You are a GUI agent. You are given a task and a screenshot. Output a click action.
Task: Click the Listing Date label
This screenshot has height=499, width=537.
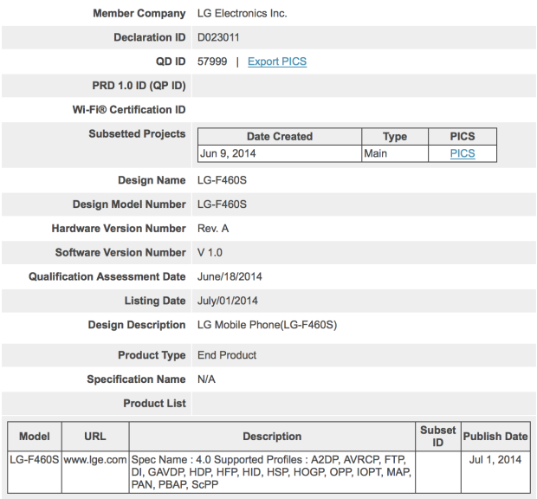155,301
